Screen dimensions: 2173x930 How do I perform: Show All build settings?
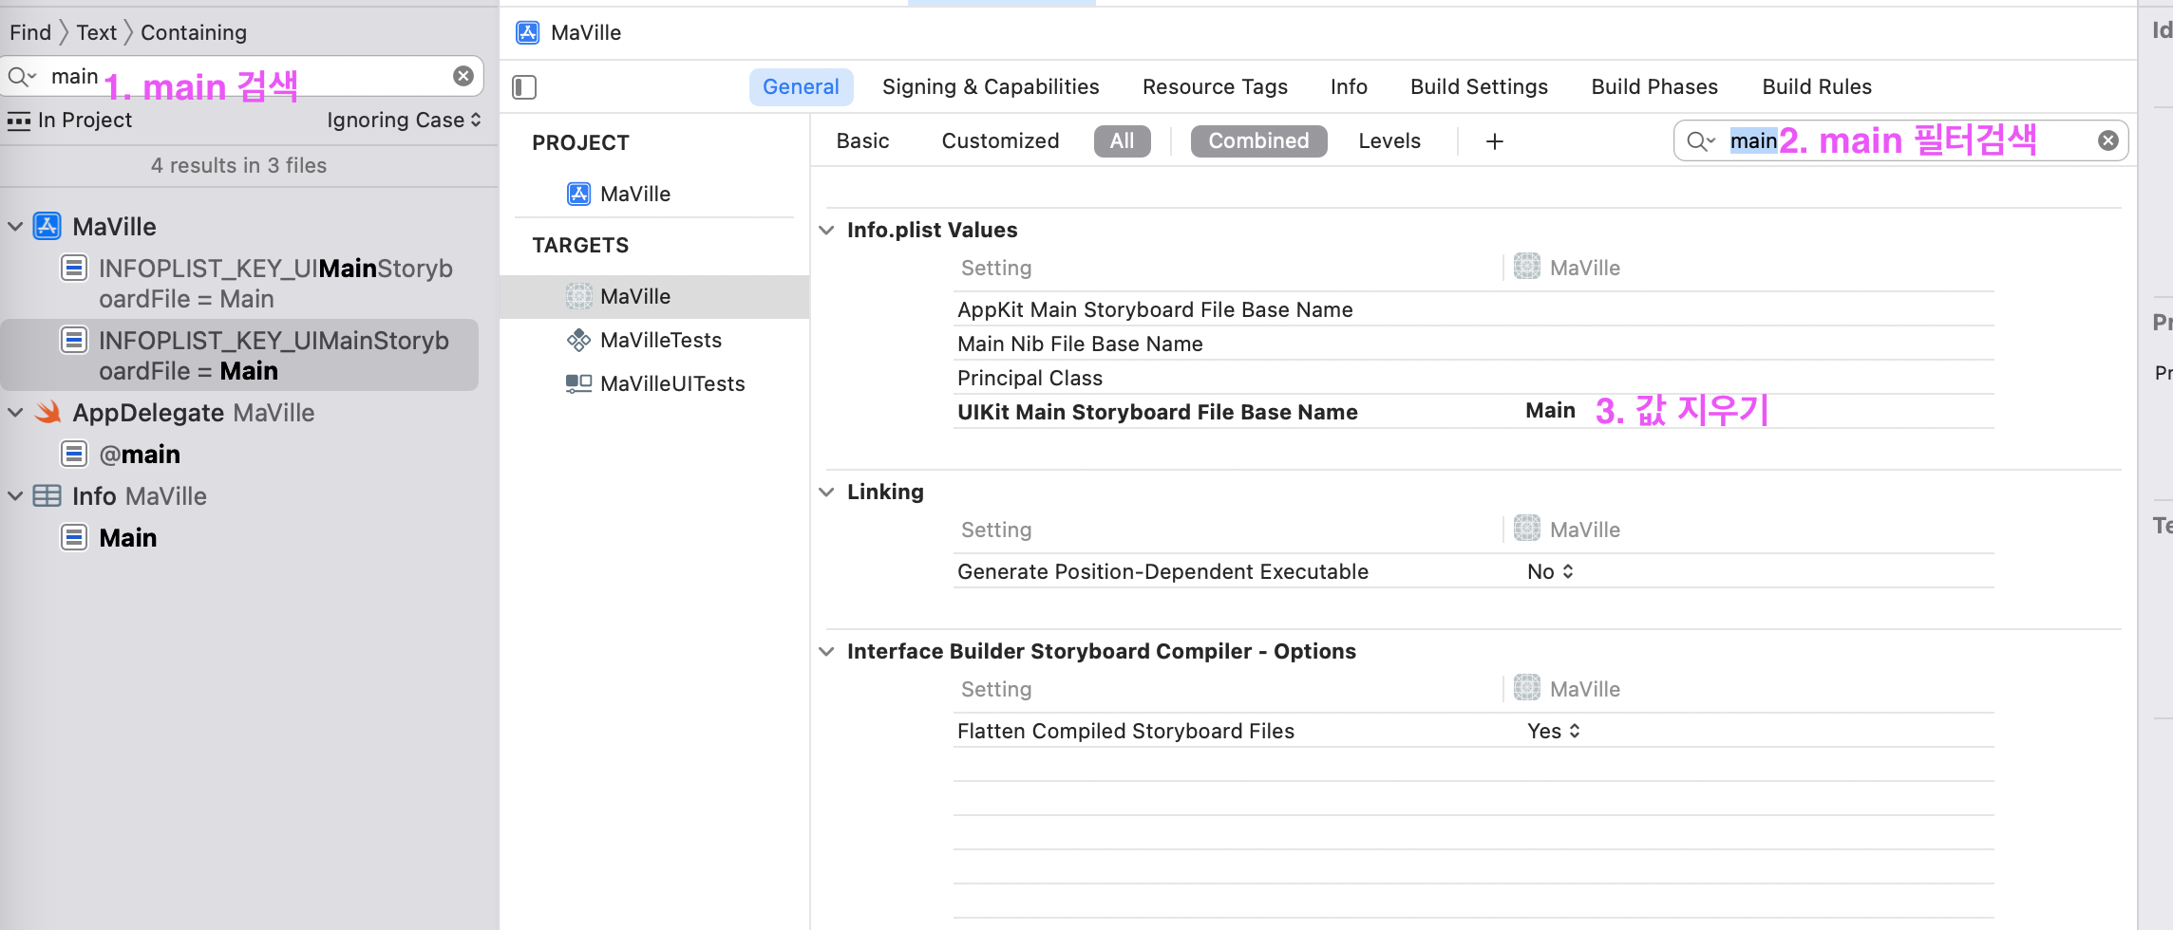pyautogui.click(x=1122, y=140)
